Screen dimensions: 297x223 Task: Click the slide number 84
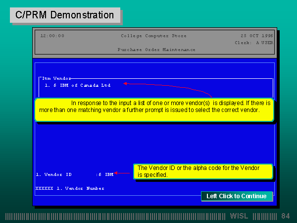point(286,217)
